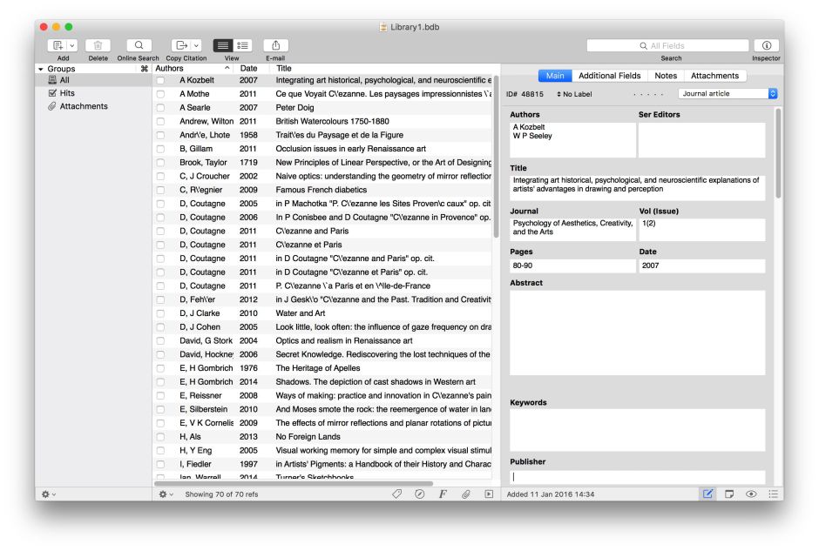Click the italic F format icon

[443, 494]
